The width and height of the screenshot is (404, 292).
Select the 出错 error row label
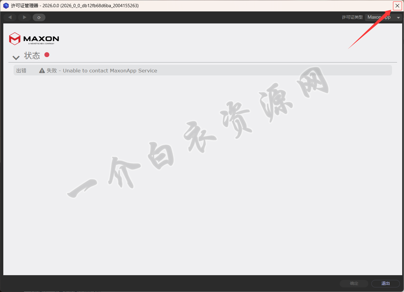click(x=21, y=71)
